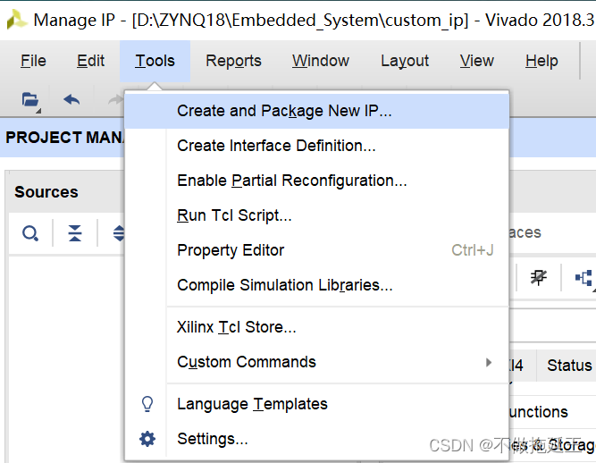Open the Layout menu

pyautogui.click(x=405, y=61)
